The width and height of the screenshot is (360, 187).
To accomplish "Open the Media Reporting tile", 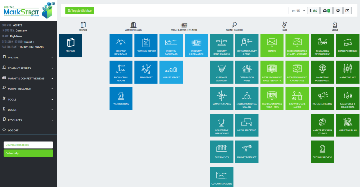I will pyautogui.click(x=247, y=125).
